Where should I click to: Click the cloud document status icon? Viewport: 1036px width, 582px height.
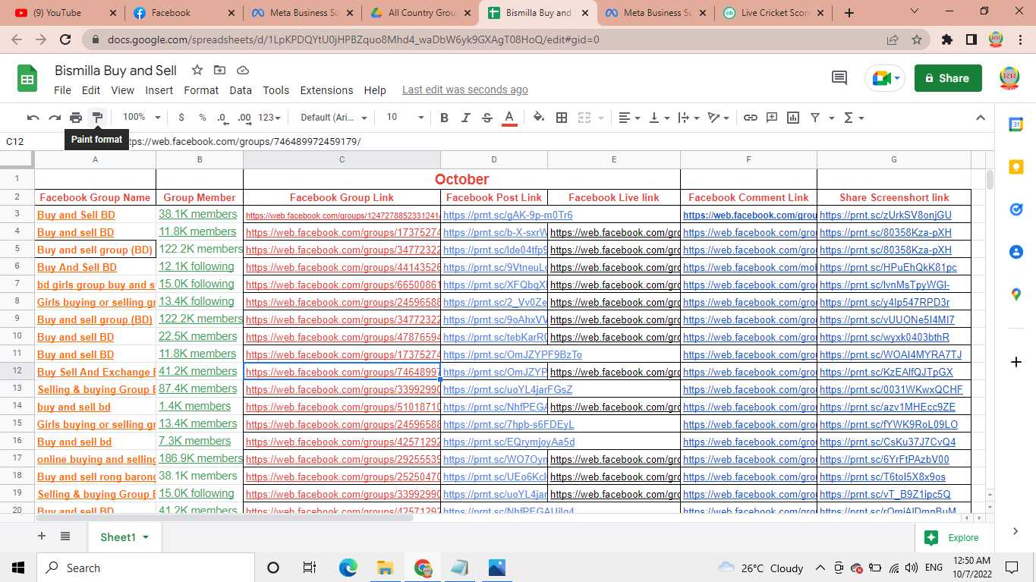(x=243, y=70)
